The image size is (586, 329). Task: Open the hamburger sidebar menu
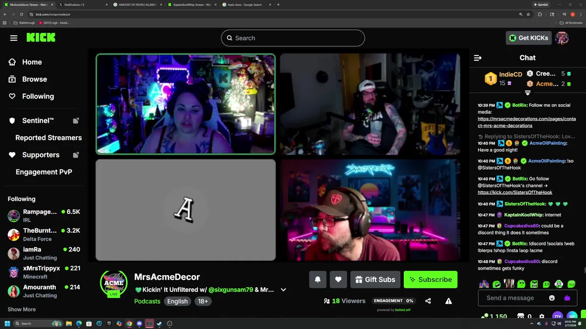14,38
